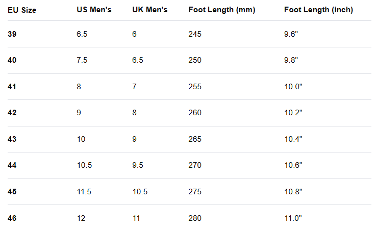Click US Men's 7.5 value
This screenshot has height=230, width=377.
pos(82,60)
